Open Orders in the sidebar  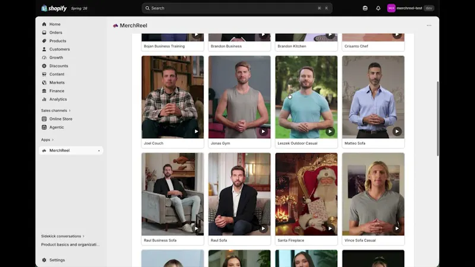[56, 33]
